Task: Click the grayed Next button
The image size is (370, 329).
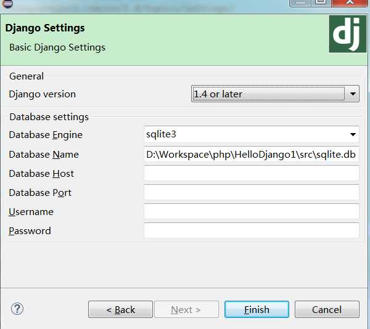Action: 186,309
